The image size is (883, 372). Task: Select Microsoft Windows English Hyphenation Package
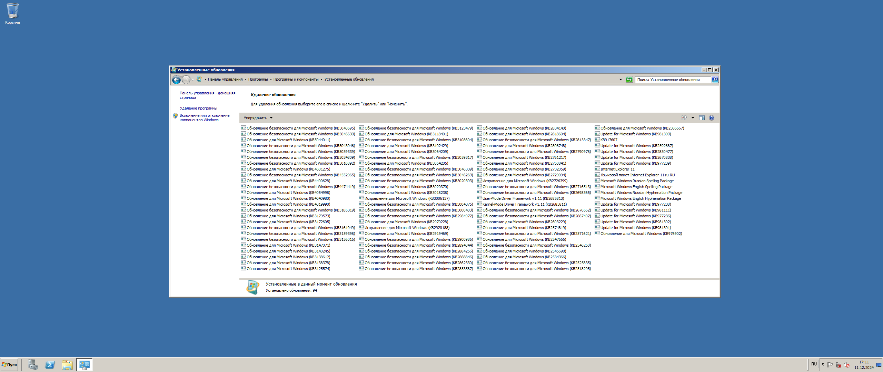[x=638, y=198]
